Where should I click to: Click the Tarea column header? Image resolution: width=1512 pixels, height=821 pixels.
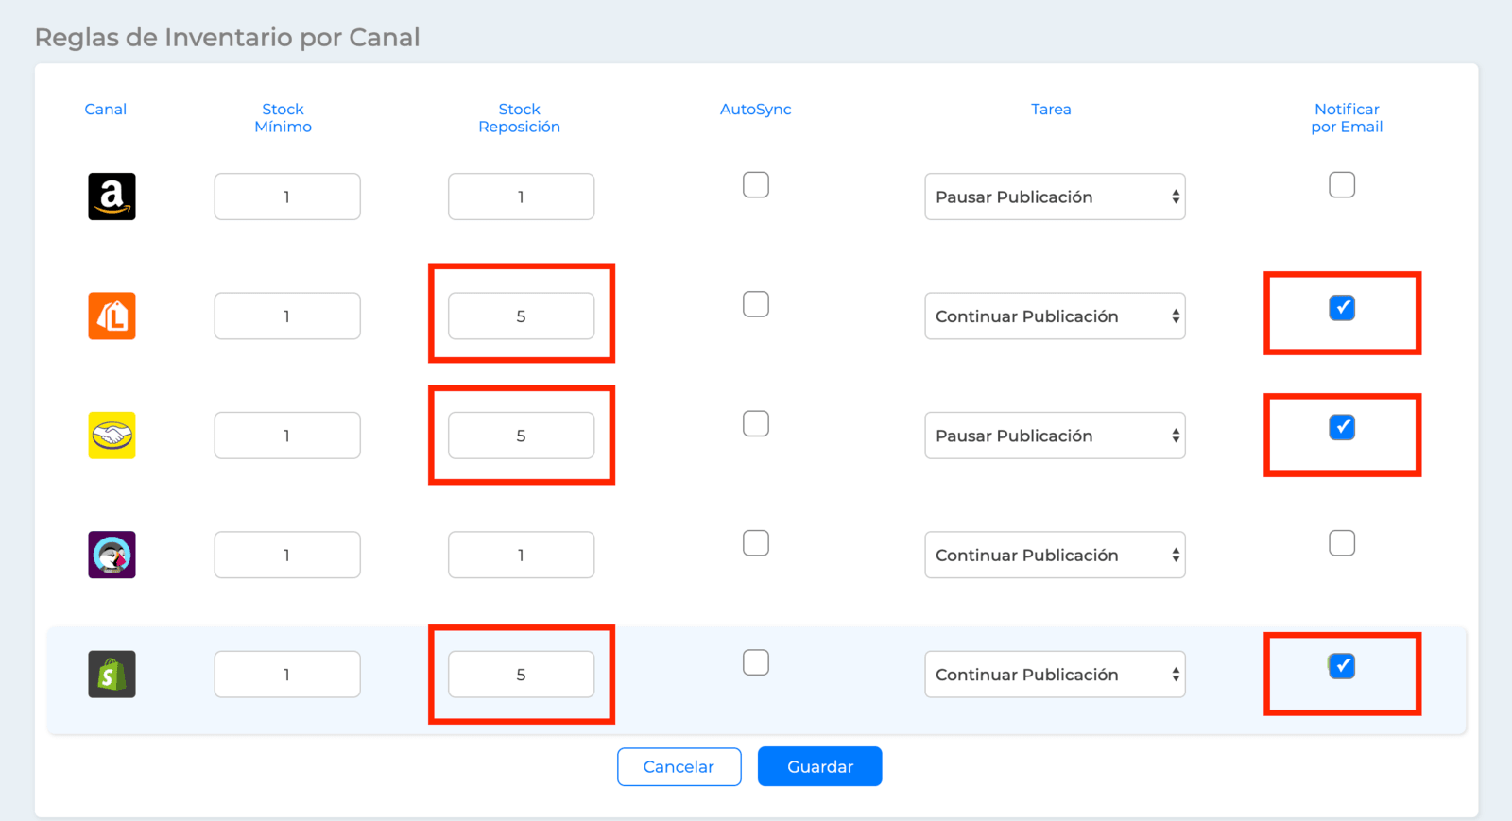(x=1051, y=110)
